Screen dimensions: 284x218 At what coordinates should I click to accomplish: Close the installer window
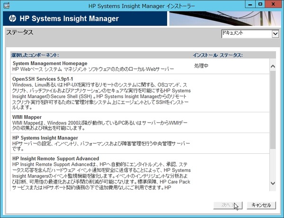pos(273,4)
